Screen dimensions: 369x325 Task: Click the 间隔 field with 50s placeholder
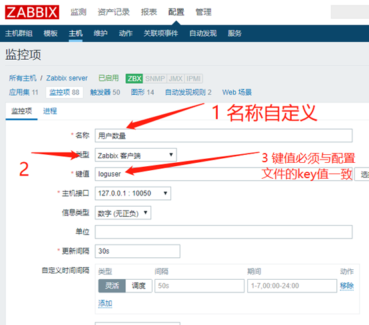click(199, 286)
